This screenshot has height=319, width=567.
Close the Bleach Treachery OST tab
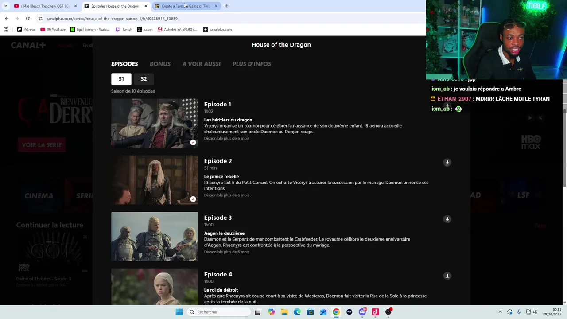(x=75, y=6)
